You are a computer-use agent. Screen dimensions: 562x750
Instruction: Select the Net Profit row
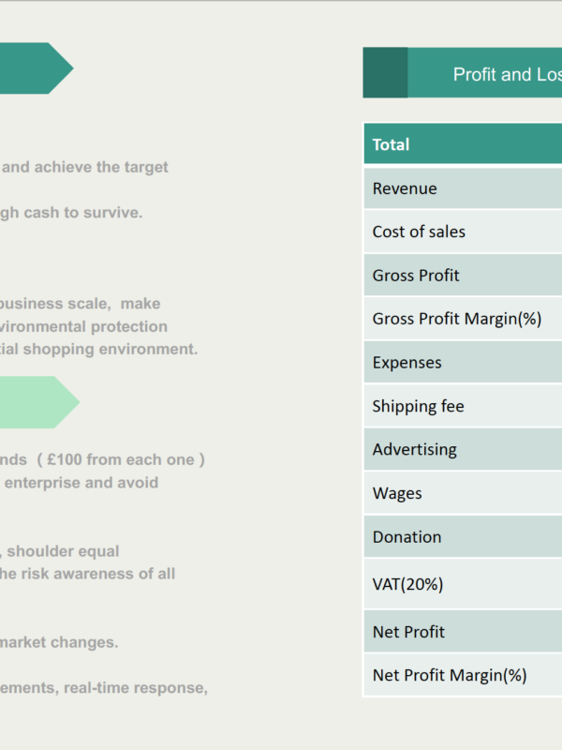[463, 631]
